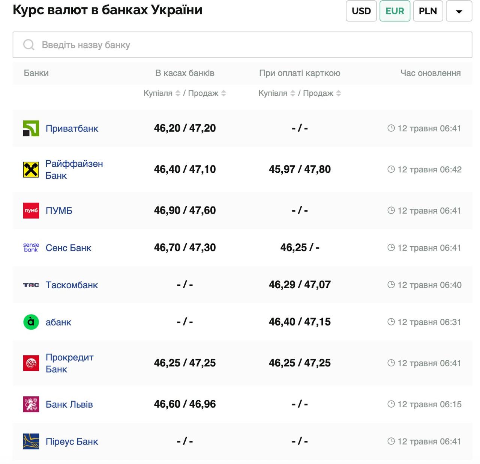This screenshot has height=464, width=480.
Task: Click the green абанк round logo
Action: [x=31, y=322]
